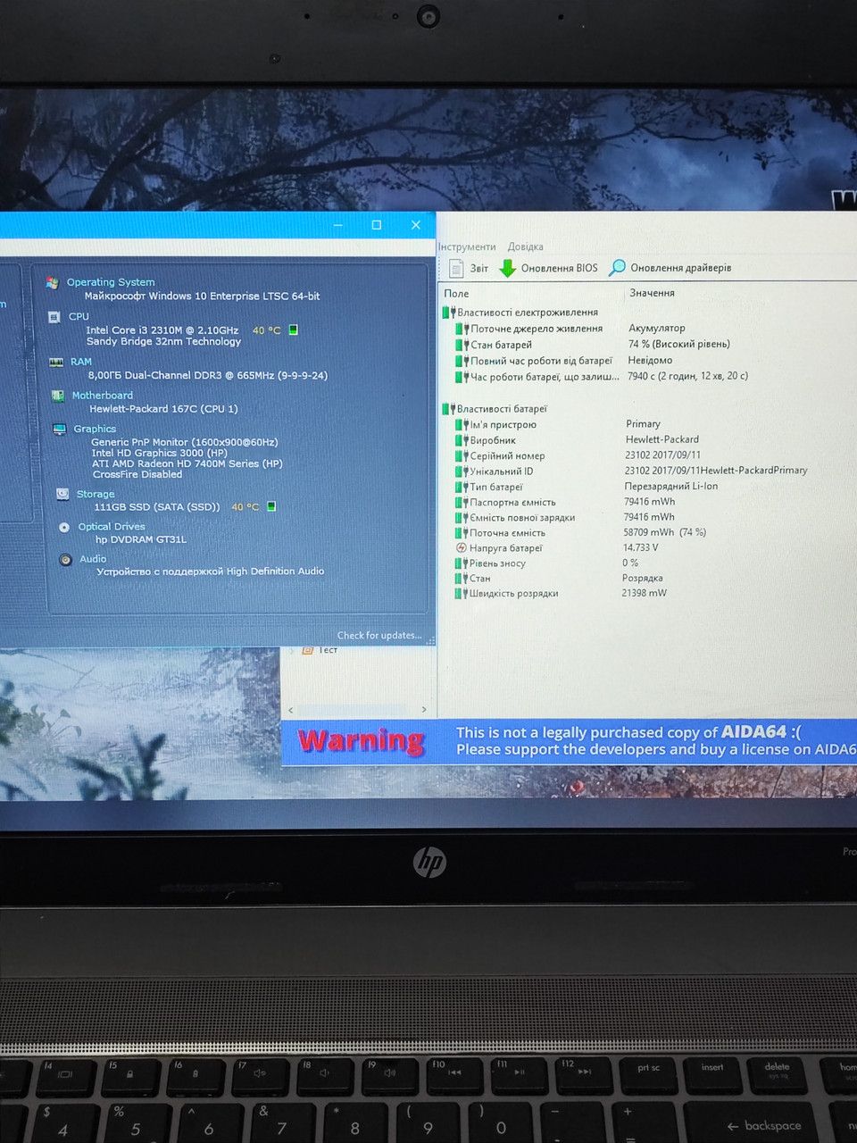Screen dimensions: 857x1143
Task: Select the Тип батареї row
Action: (x=587, y=488)
